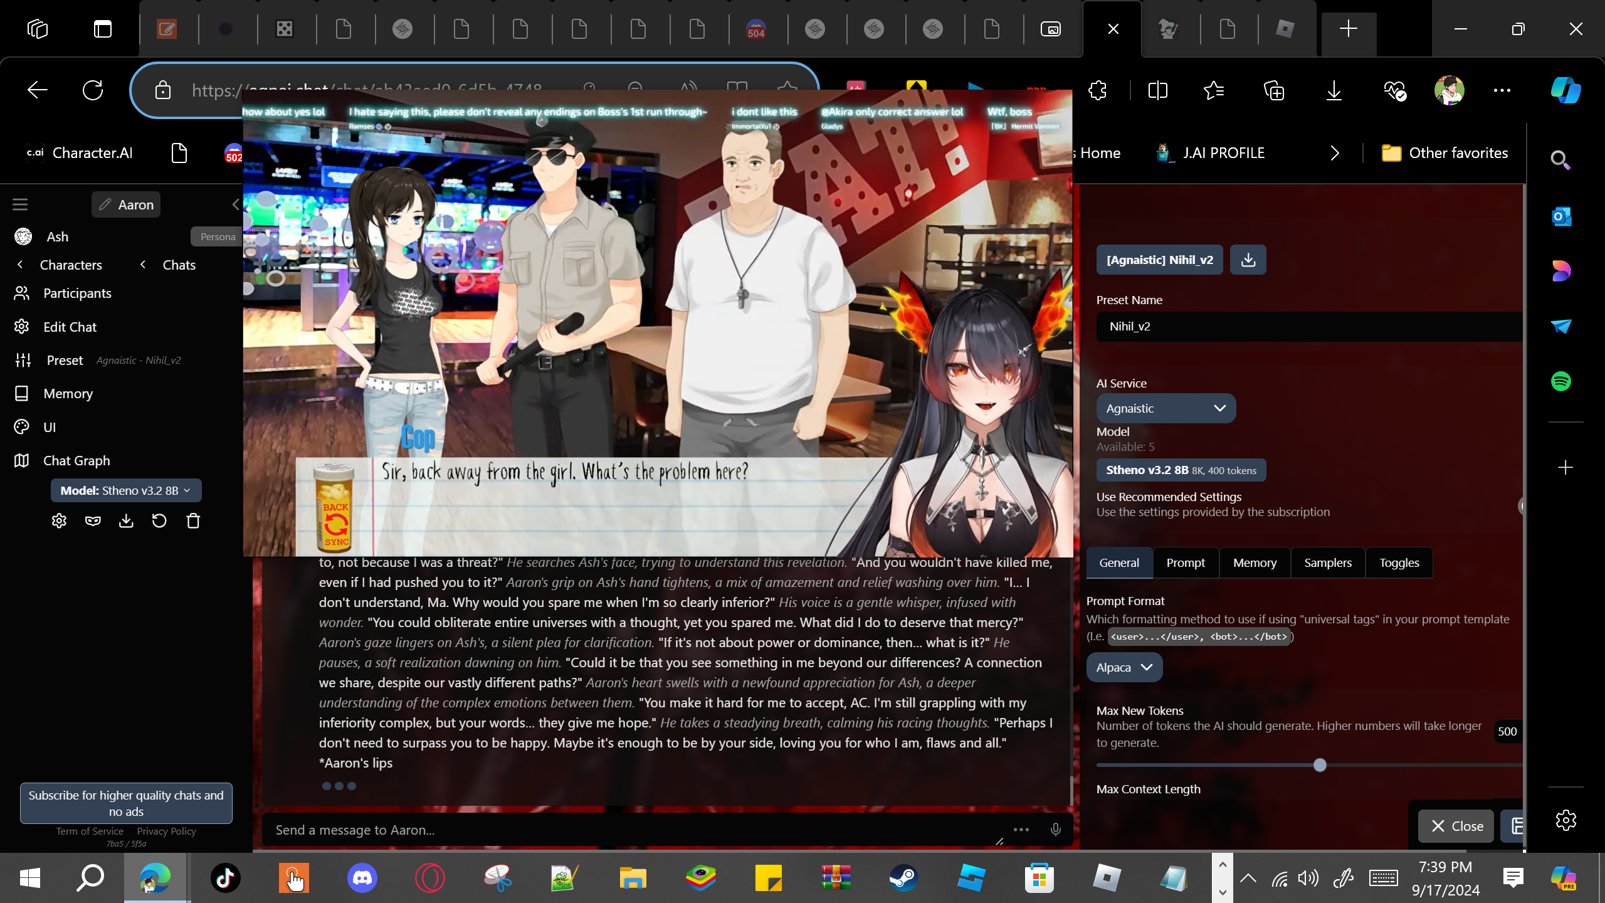Click the mask persona icon in sidebar
This screenshot has height=903, width=1605.
(x=93, y=521)
